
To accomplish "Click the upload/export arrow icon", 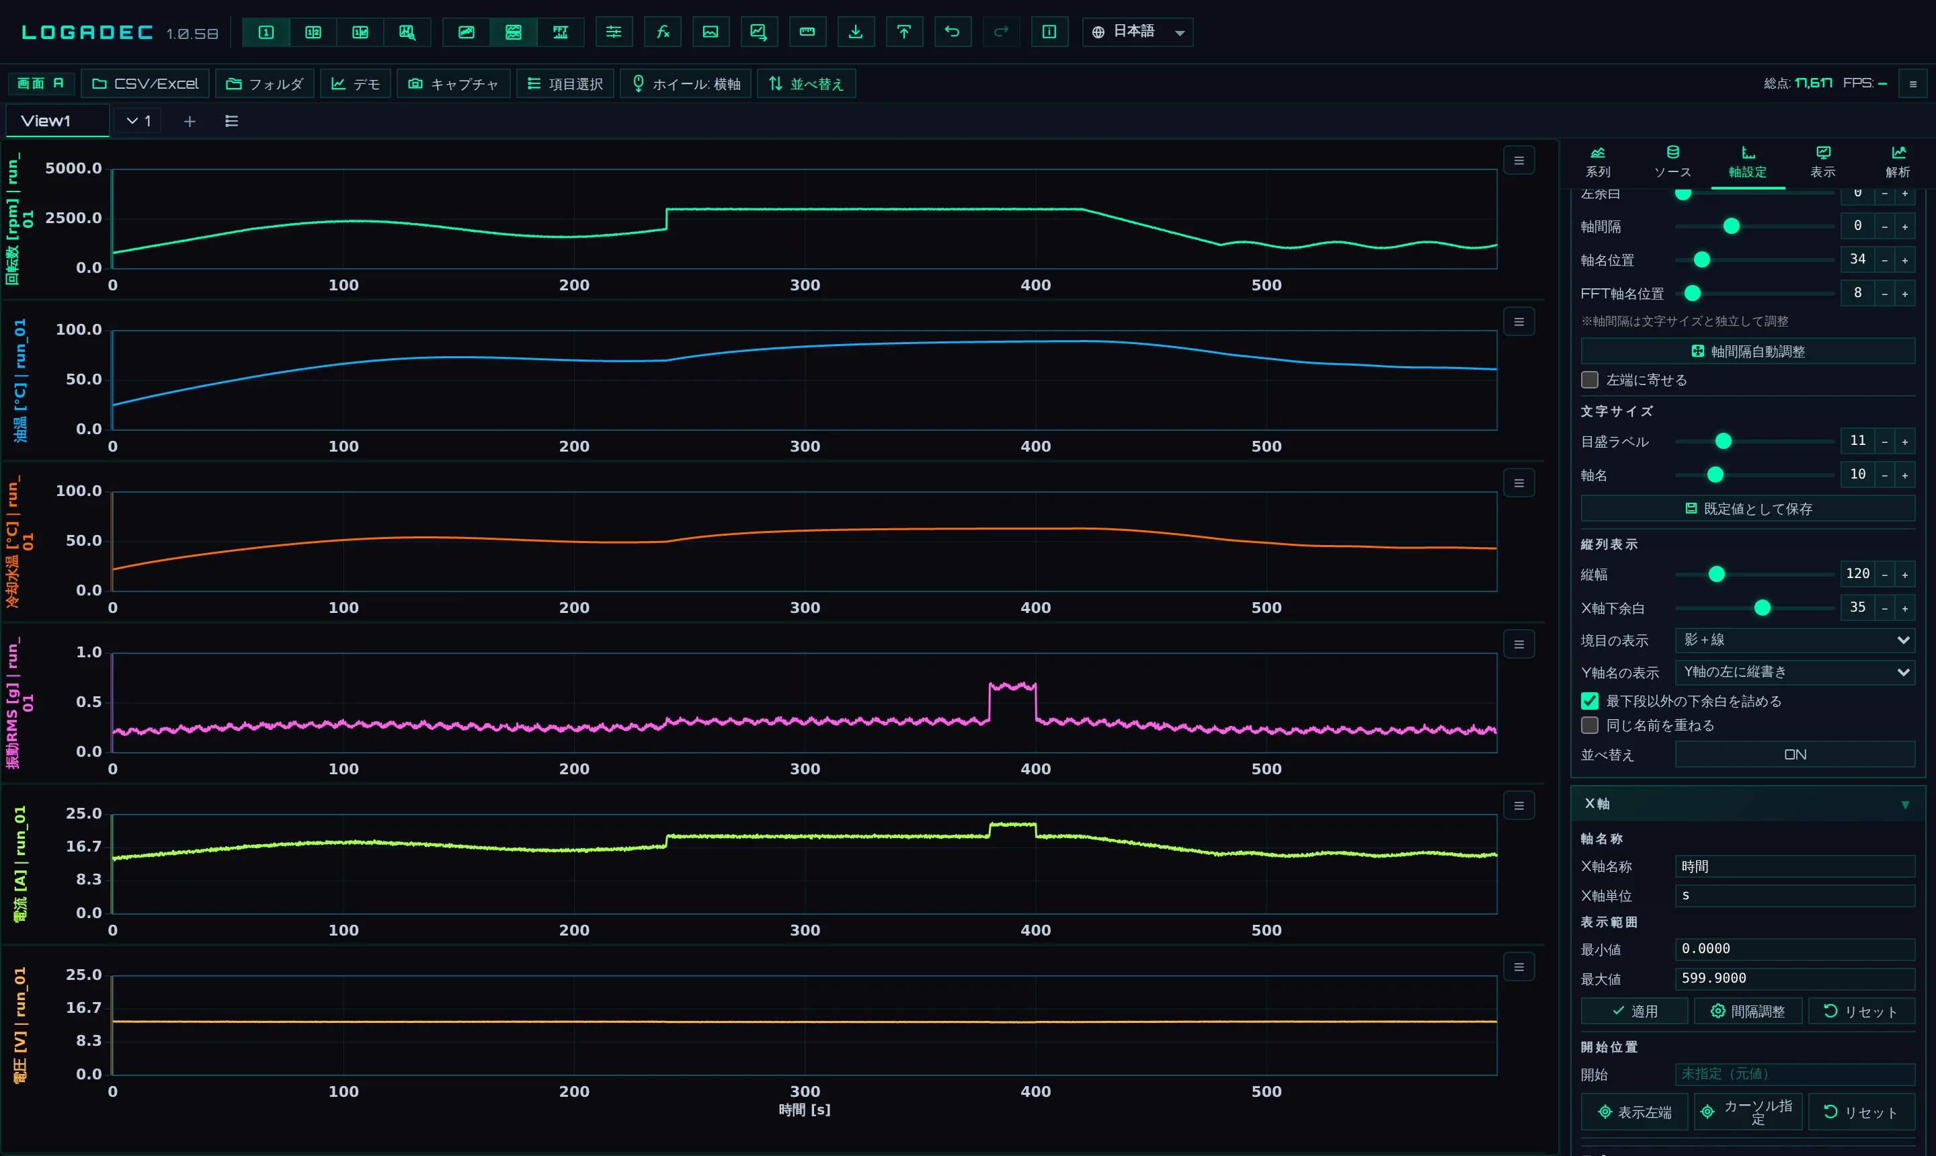I will (x=903, y=32).
